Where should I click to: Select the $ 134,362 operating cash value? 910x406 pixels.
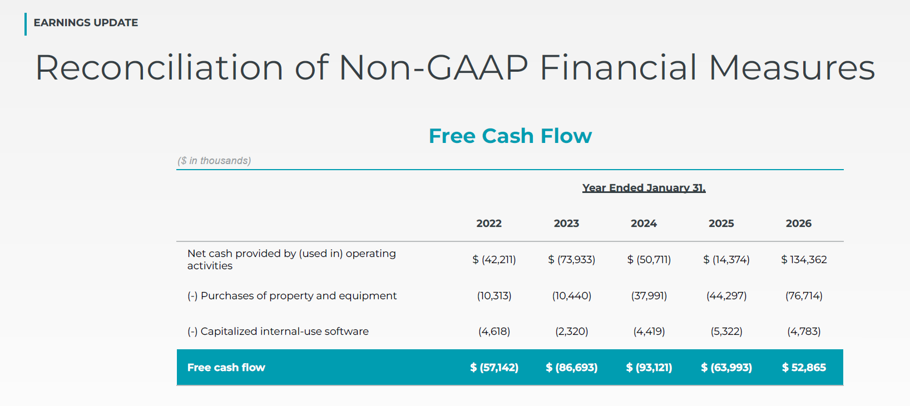point(804,260)
